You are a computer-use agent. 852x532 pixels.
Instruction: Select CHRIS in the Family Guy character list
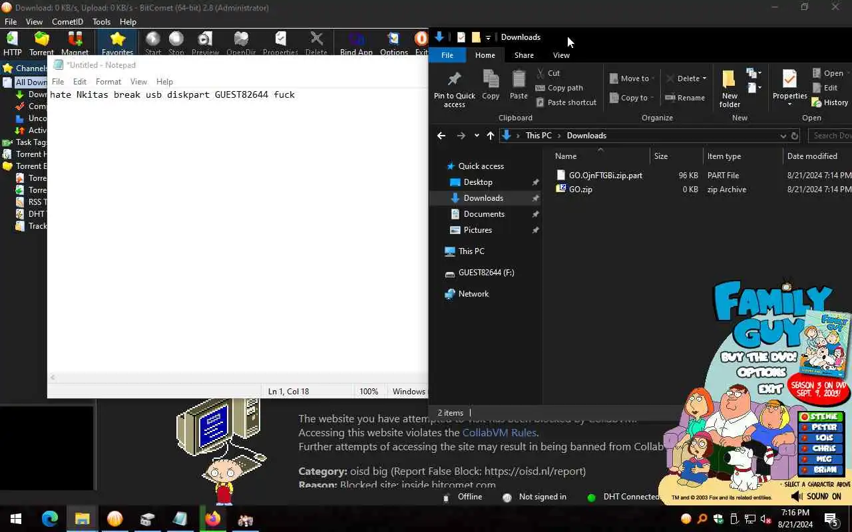click(821, 449)
